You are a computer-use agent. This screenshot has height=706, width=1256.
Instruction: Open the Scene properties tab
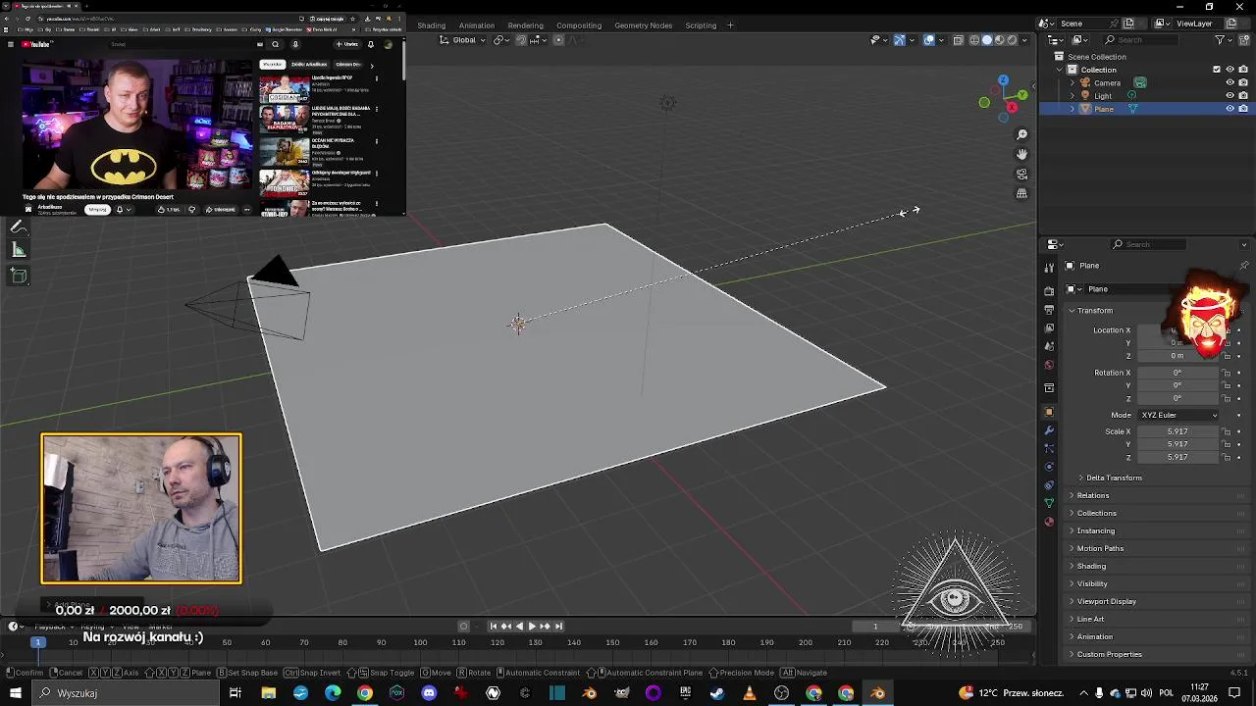click(x=1049, y=346)
